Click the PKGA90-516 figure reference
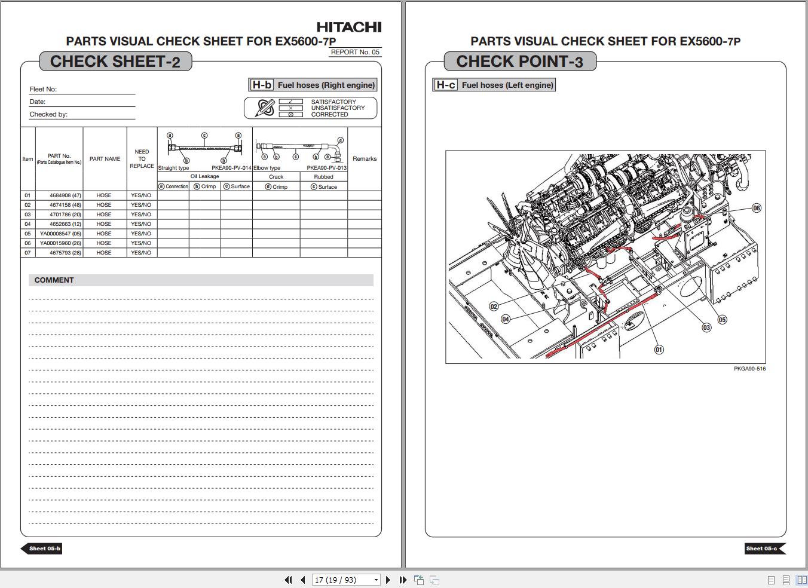The height and width of the screenshot is (588, 808). point(749,369)
